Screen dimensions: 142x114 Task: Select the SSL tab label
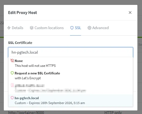coord(78,28)
